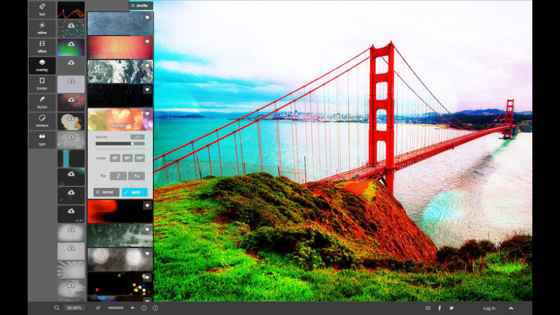The image size is (560, 315).
Task: Select the effect tool
Action: pyautogui.click(x=42, y=47)
